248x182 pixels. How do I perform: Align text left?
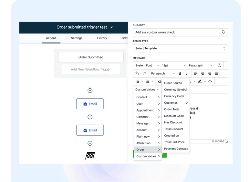196,73
